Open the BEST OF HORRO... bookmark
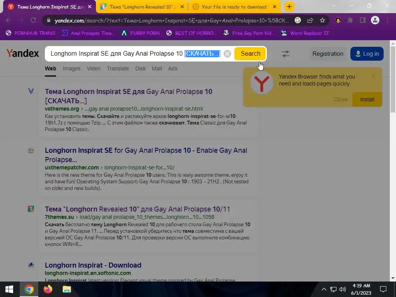Viewport: 396px width, 297px height. tap(192, 33)
